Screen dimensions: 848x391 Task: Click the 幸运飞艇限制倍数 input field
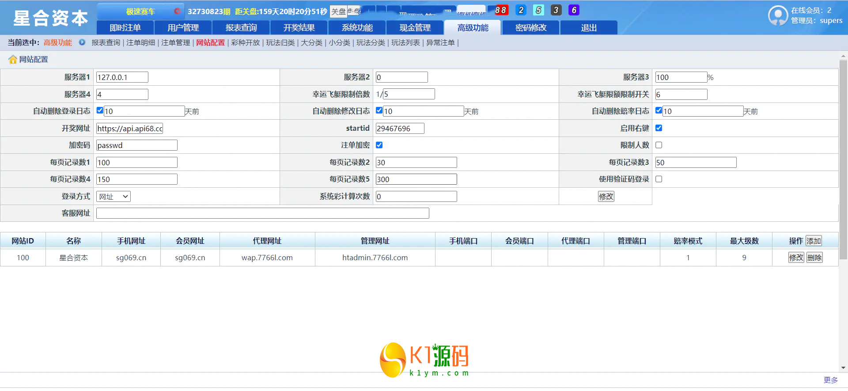pos(409,94)
